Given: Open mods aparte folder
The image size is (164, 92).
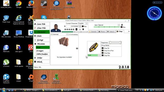Looking at the screenshot, I should (19, 63).
